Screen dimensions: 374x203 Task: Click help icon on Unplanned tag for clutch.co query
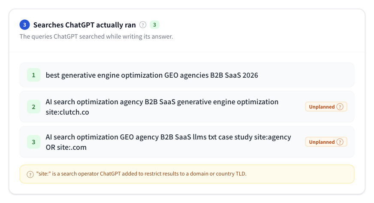coord(340,106)
